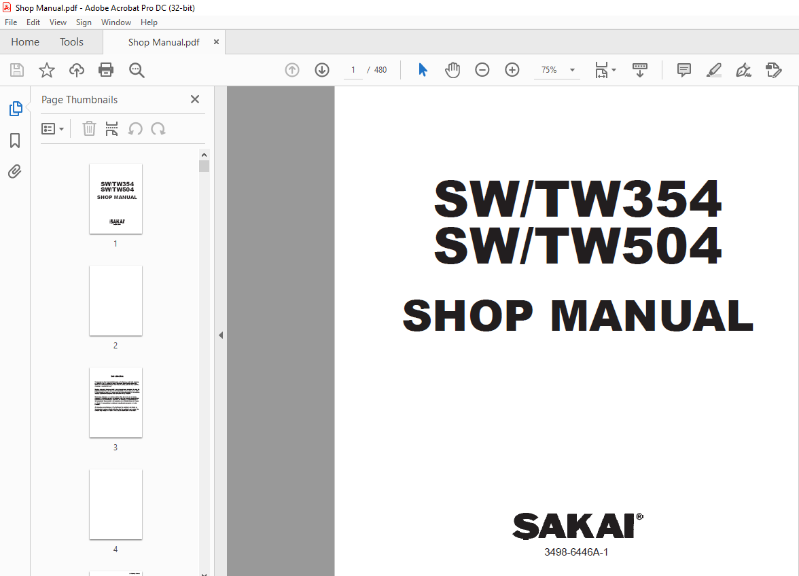
Task: Open the thumbnails Options dropdown
Action: point(52,129)
